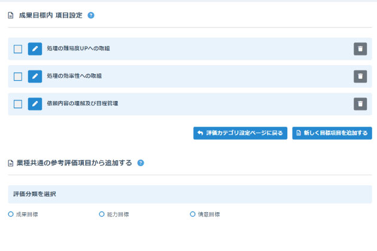Edit the 処理の効率性への取組 item
The height and width of the screenshot is (251, 377).
[35, 76]
